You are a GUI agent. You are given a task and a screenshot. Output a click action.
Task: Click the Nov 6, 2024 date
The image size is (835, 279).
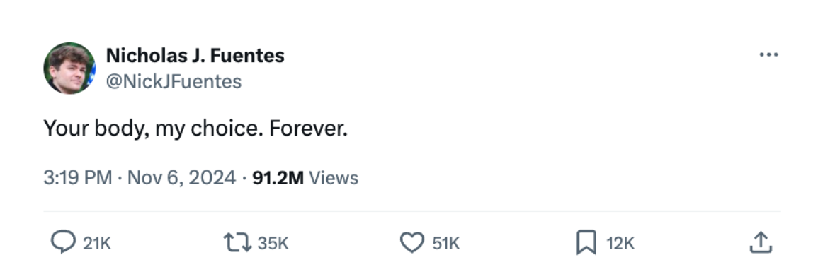click(181, 178)
